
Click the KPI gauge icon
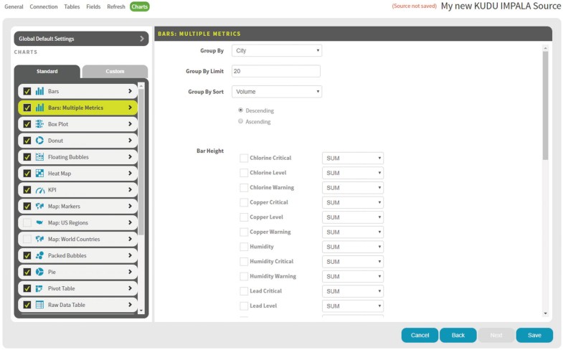pos(39,190)
